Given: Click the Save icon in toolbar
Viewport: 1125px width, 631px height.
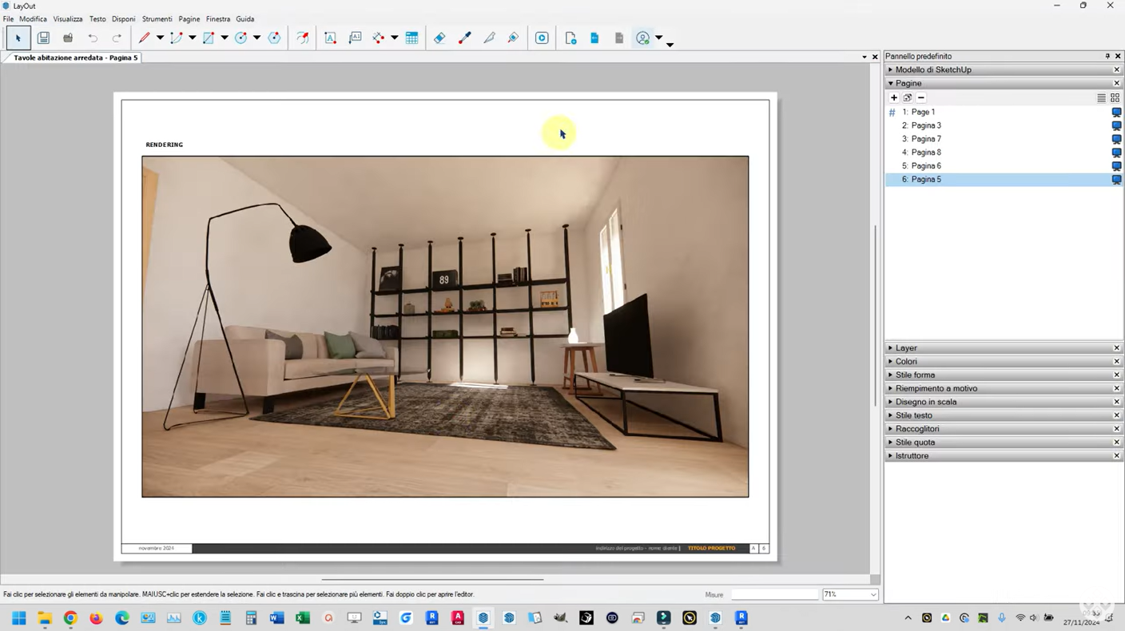Looking at the screenshot, I should (43, 38).
